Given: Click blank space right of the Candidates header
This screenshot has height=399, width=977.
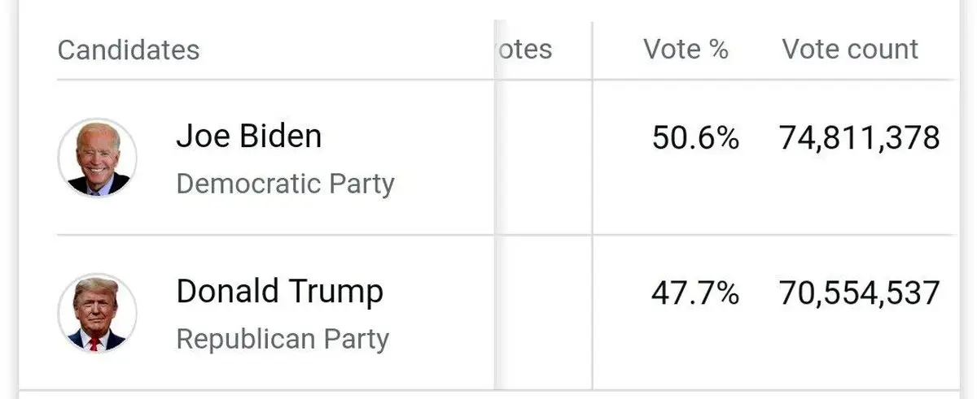Looking at the screenshot, I should coord(342,50).
